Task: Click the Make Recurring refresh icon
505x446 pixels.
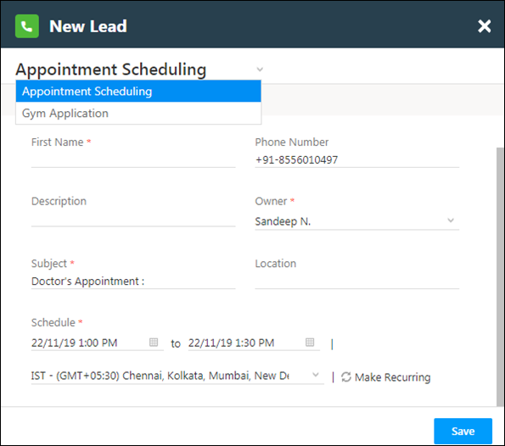Action: [x=346, y=376]
